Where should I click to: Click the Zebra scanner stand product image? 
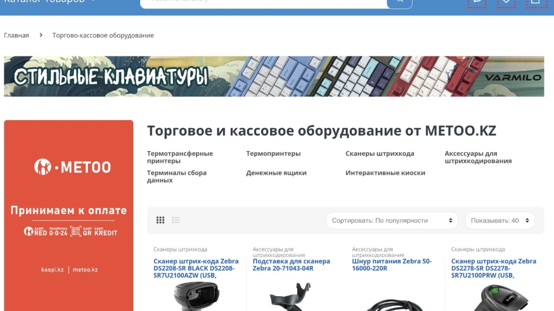click(292, 296)
